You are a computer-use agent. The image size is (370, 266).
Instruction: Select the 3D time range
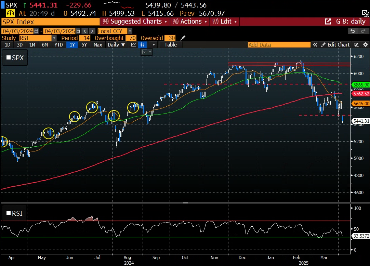[x=20, y=45]
